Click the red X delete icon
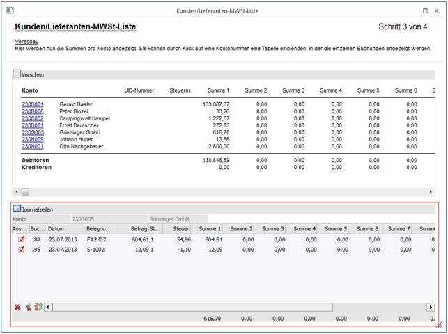Viewport: 448px width, 334px height. pos(17,306)
